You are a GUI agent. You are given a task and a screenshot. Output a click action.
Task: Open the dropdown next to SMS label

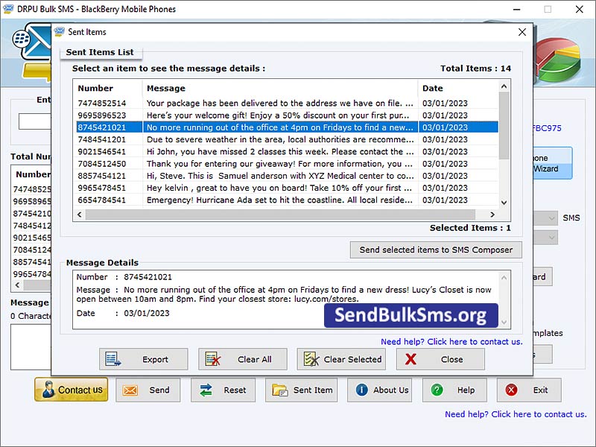551,218
